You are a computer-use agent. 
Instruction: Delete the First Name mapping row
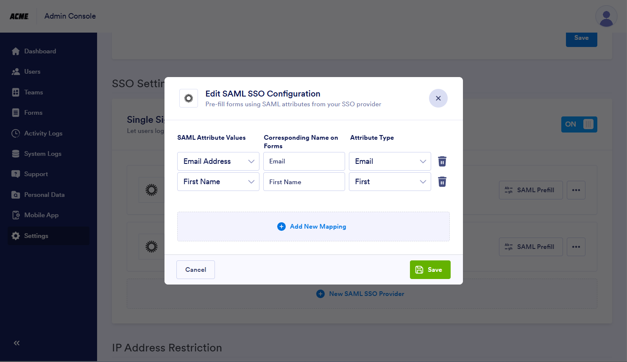(x=442, y=182)
